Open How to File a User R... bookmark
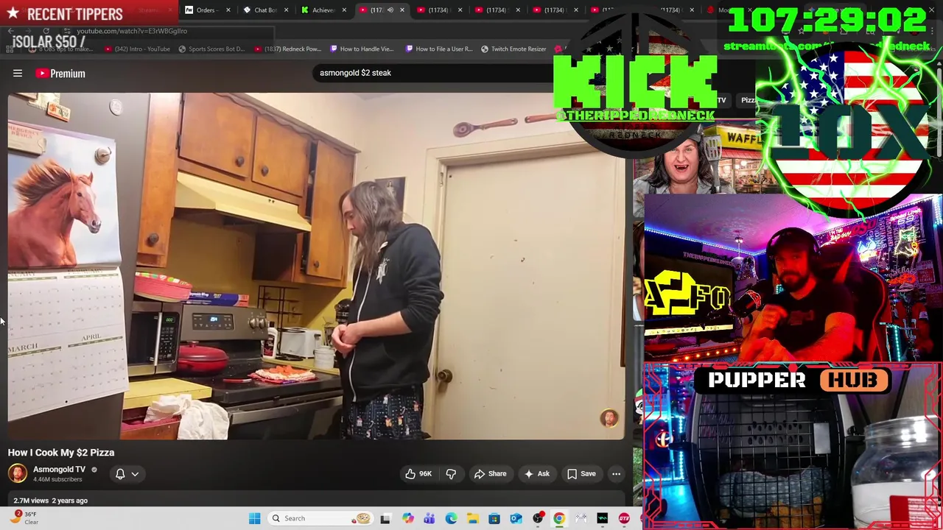This screenshot has height=530, width=943. pos(438,49)
